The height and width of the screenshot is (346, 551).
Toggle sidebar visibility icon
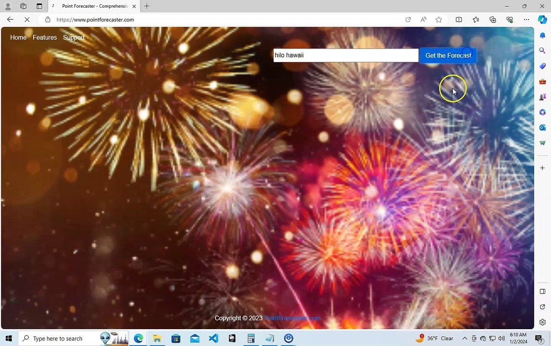pos(542,292)
